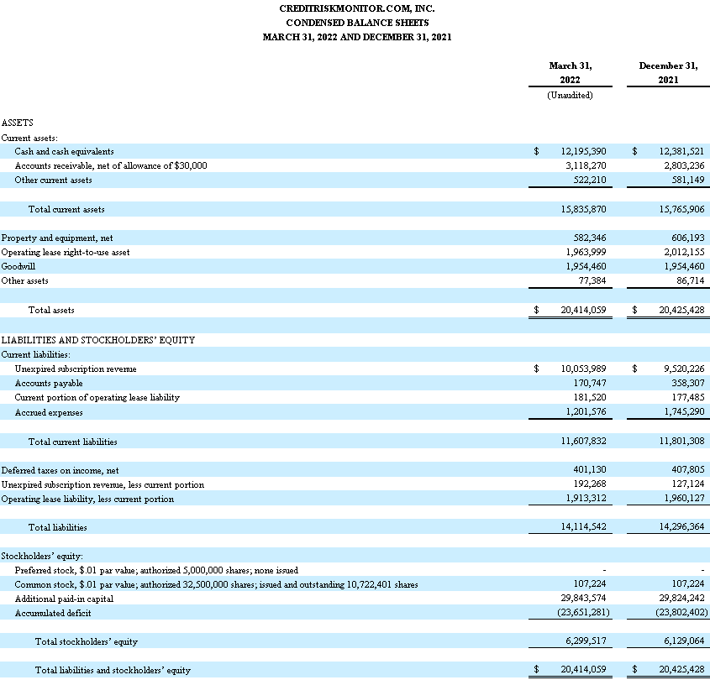Select 'Unexpired subscription revenue' current liabilities label
Viewport: 710px width, 680px height.
76,369
